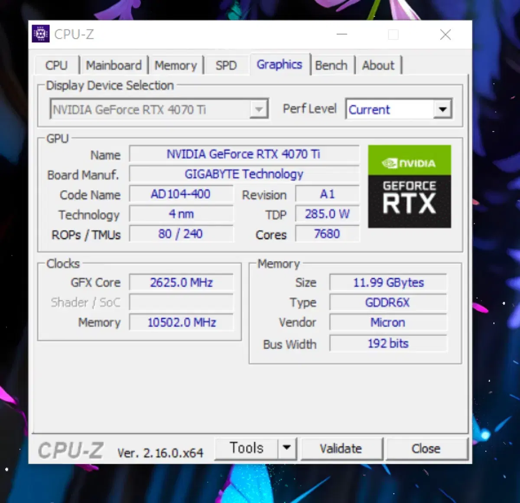Open the Bench tab
The image size is (520, 503).
pos(331,65)
